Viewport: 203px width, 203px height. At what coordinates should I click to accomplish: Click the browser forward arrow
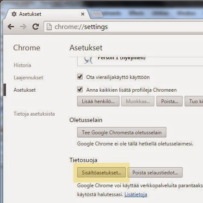pyautogui.click(x=23, y=27)
